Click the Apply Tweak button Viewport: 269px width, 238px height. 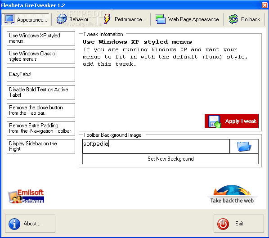(x=232, y=121)
